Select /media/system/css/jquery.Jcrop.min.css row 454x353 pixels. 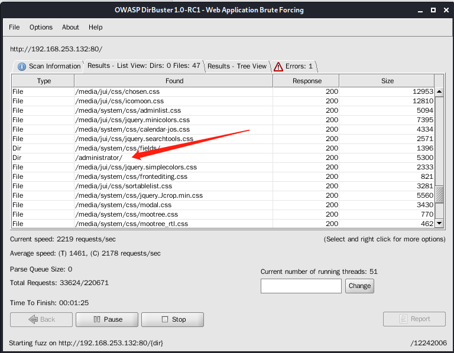point(223,195)
